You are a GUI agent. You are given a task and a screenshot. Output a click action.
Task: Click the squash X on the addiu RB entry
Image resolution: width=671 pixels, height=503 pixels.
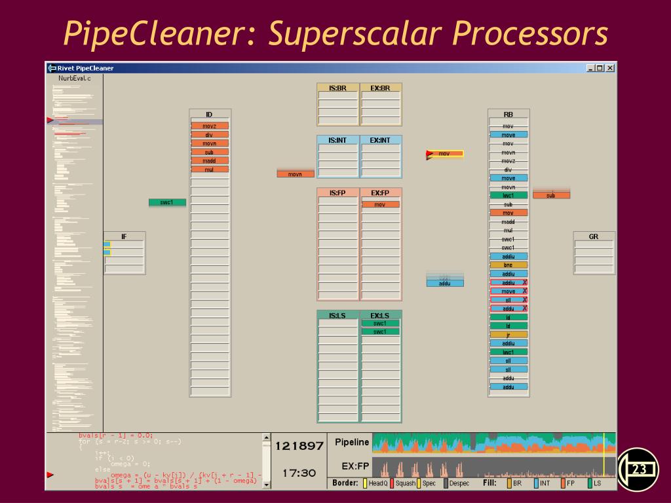524,282
